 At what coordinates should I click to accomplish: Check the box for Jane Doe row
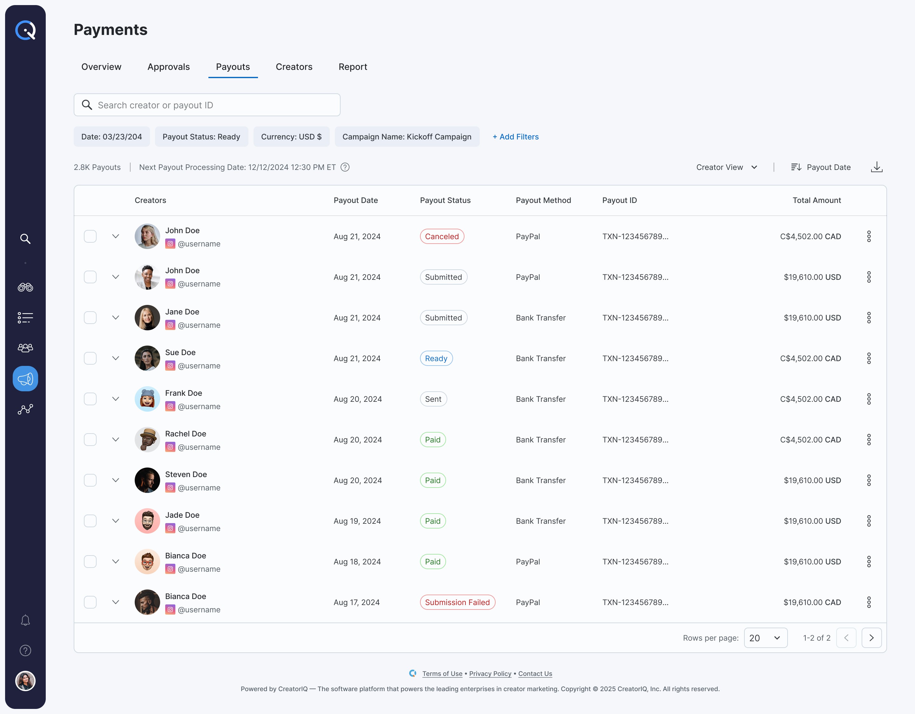click(x=90, y=318)
